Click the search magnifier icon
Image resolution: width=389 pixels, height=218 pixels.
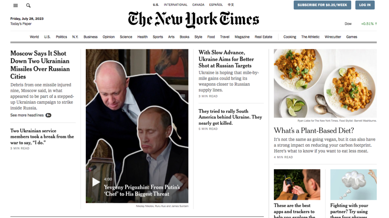click(28, 5)
